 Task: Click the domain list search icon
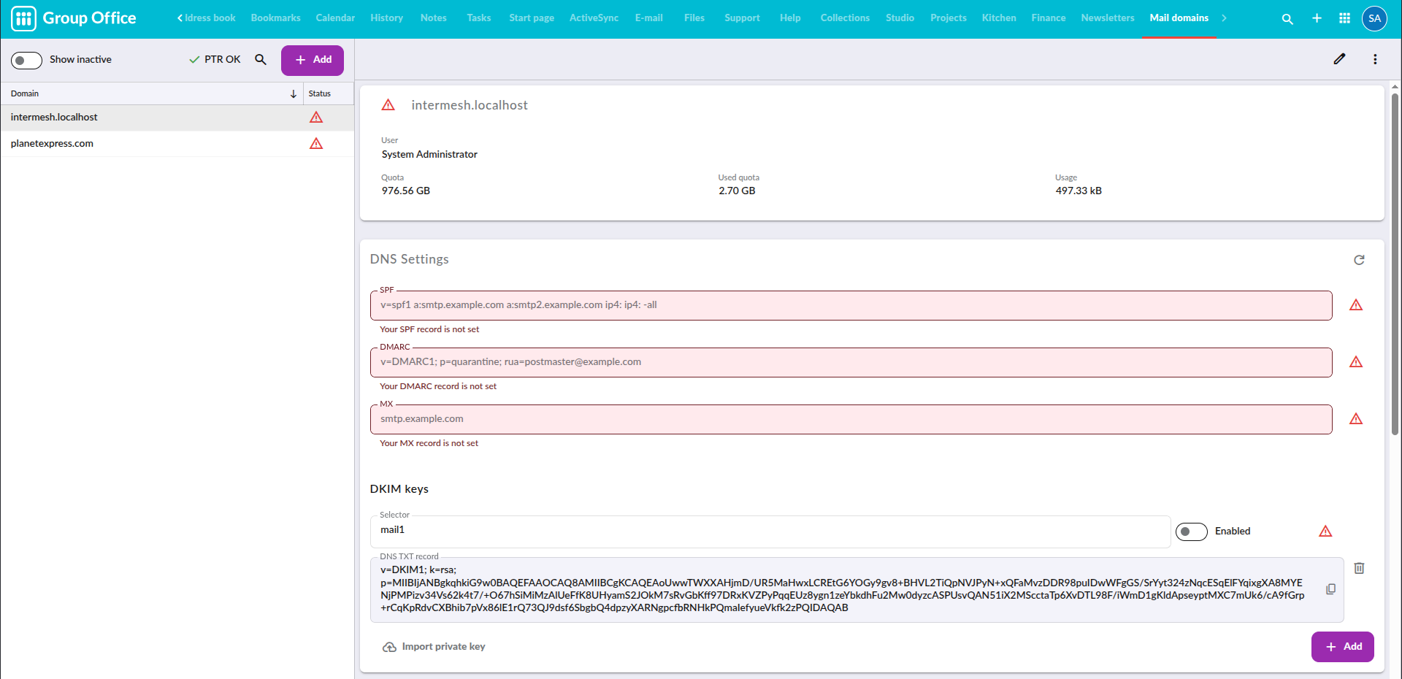pos(261,59)
